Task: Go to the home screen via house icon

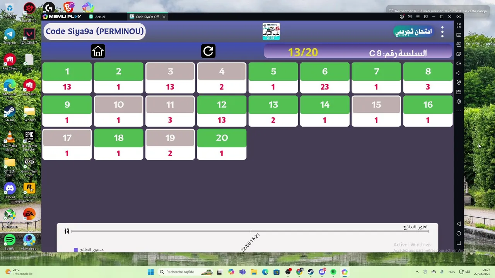Action: (98, 51)
